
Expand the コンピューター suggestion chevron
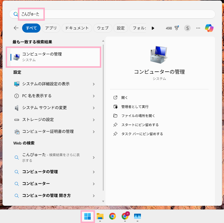pos(94,184)
